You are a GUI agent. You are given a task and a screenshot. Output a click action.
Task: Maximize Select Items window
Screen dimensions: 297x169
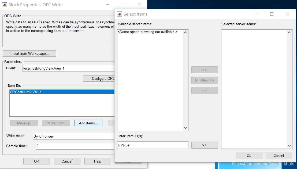pyautogui.click(x=272, y=14)
